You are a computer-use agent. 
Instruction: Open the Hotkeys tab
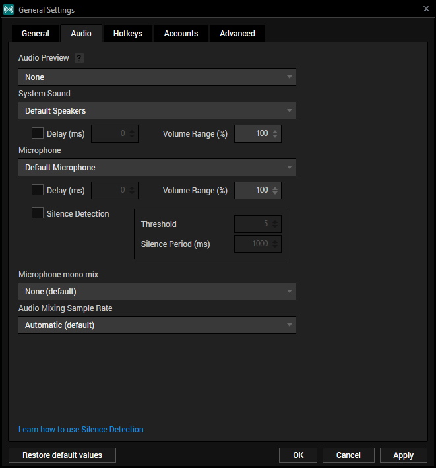tap(128, 34)
